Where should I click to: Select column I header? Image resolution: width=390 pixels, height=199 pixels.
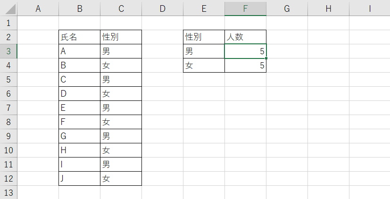tap(370, 9)
